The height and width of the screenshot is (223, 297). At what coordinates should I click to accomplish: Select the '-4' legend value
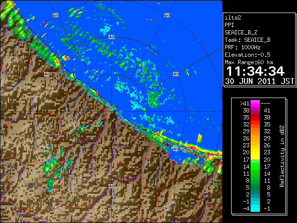click(x=246, y=209)
